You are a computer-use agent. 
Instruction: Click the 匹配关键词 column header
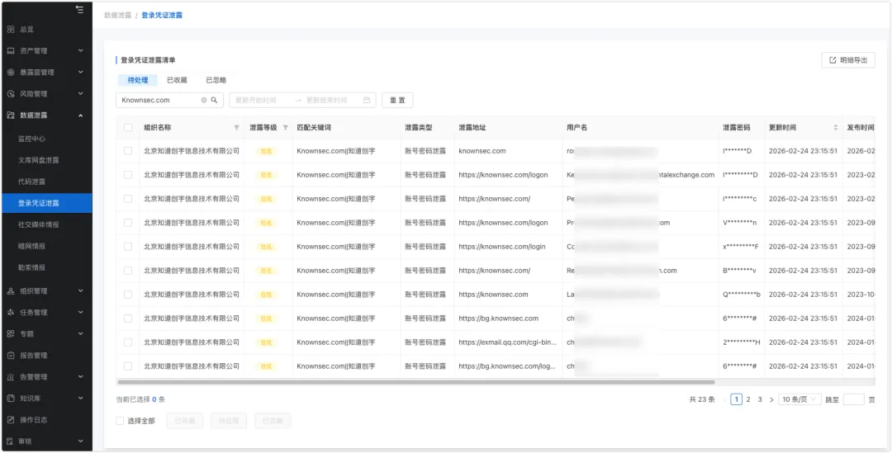tap(314, 128)
